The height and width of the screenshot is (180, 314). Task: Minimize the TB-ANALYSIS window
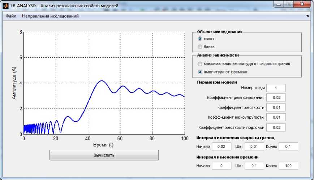[279, 4]
